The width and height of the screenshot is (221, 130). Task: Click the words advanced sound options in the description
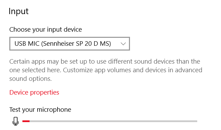(106, 74)
